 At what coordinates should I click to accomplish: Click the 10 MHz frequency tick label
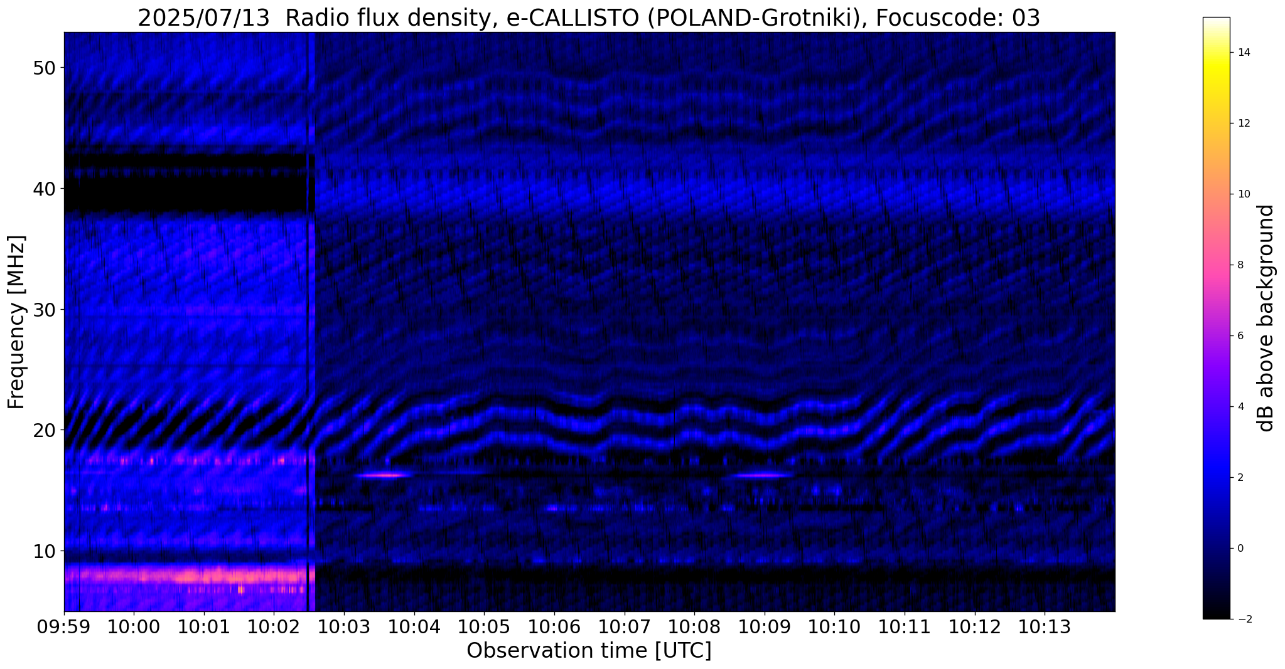point(43,551)
